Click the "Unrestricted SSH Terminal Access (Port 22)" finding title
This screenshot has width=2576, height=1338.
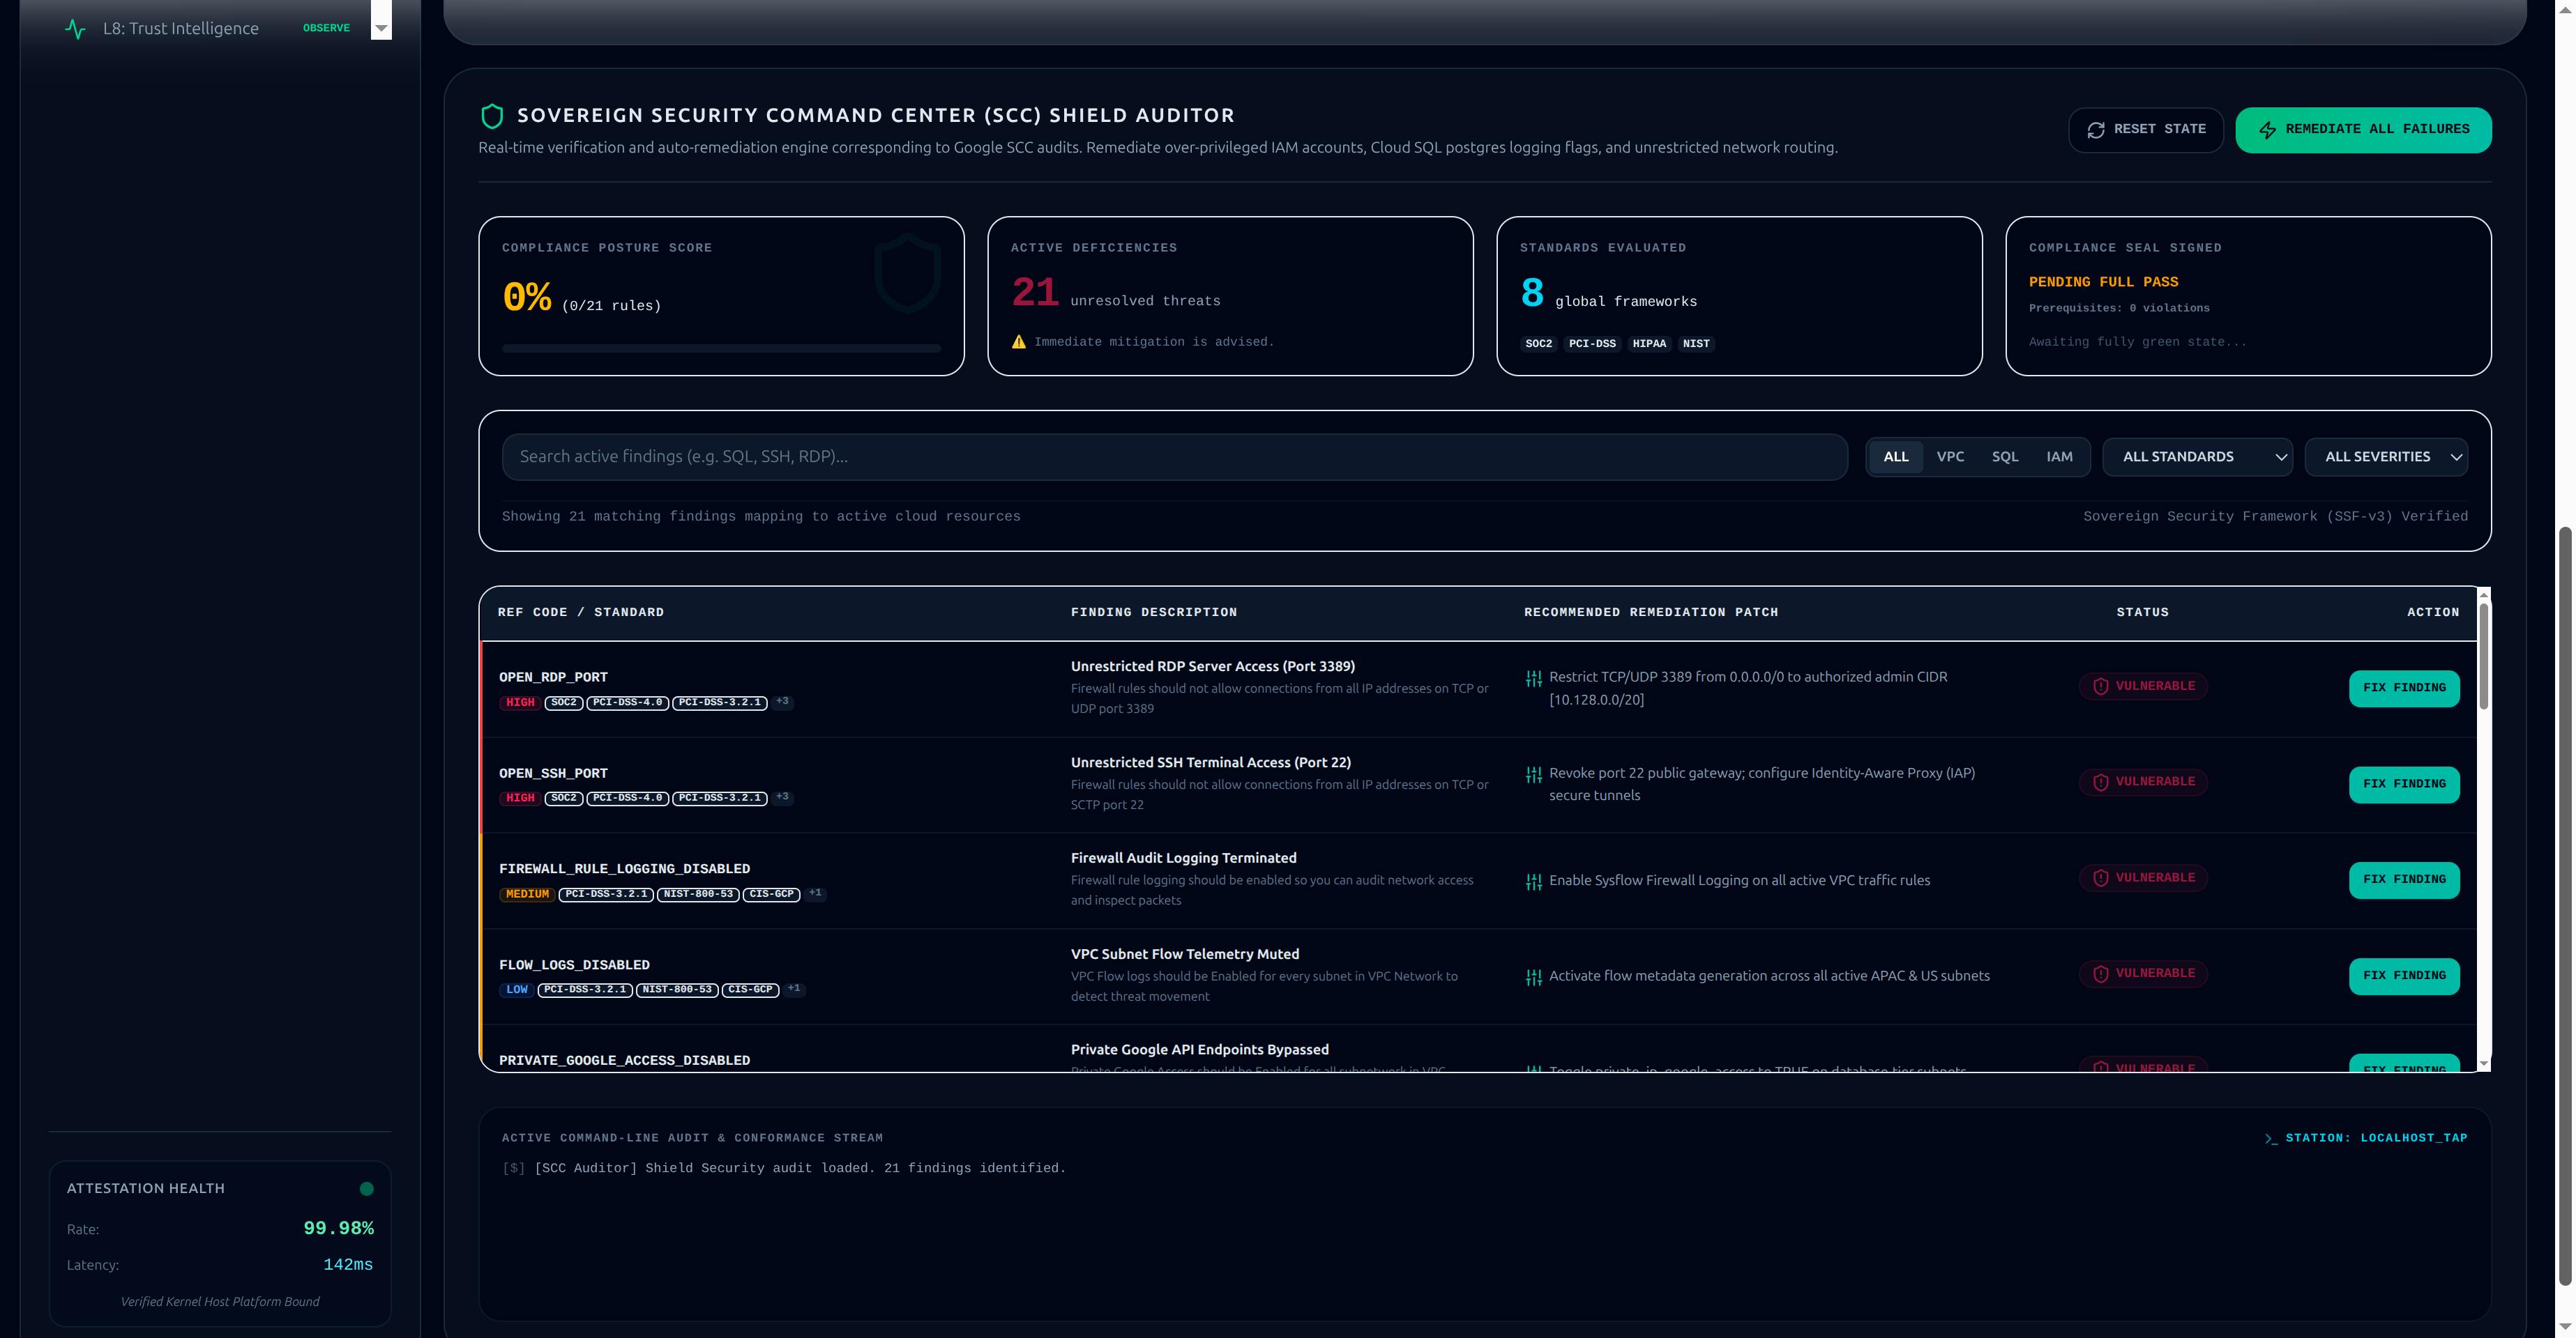(x=1210, y=762)
